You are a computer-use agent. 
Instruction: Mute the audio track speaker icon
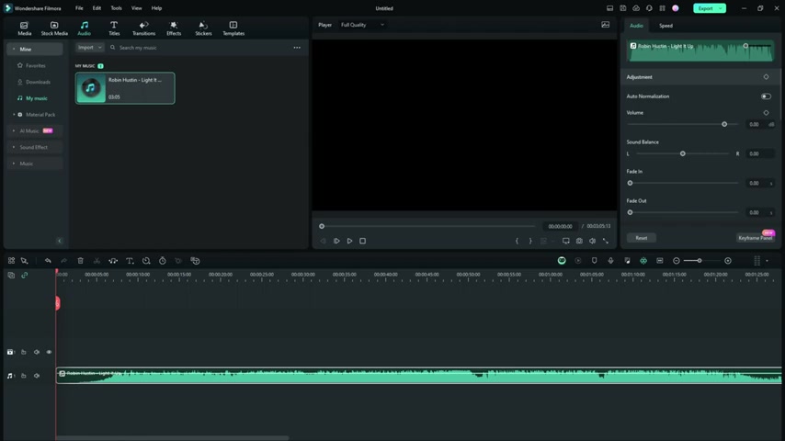37,376
